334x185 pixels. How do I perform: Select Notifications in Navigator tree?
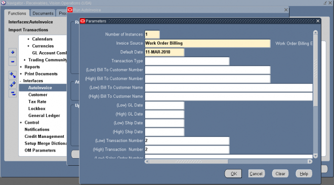pyautogui.click(x=37, y=130)
